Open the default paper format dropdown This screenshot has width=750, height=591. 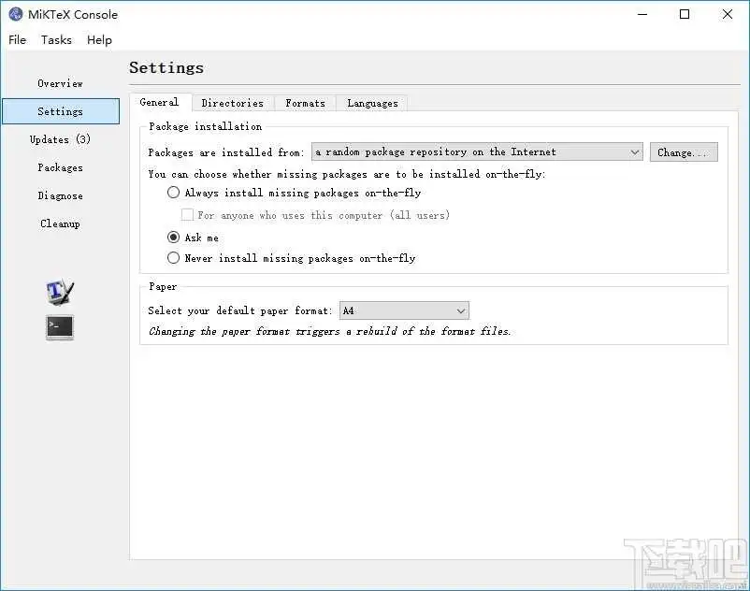point(404,310)
